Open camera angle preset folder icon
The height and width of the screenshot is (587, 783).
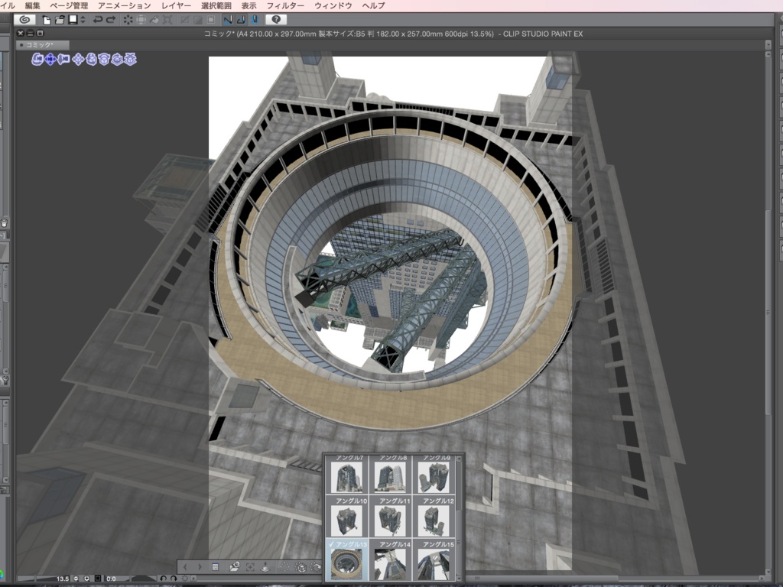(234, 567)
